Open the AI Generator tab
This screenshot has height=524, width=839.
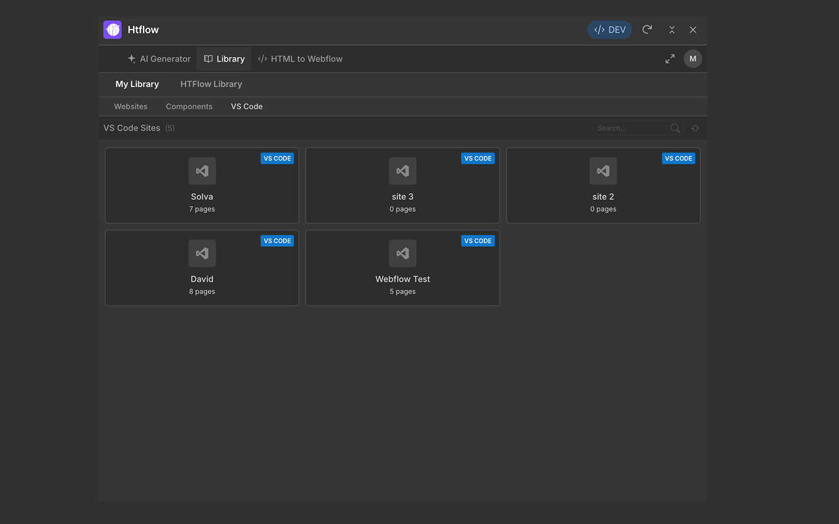click(159, 59)
